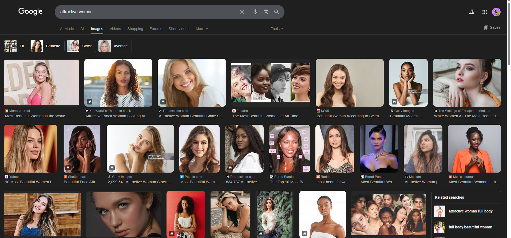
Task: Open 'attractive woman full body' related search
Action: (466, 211)
